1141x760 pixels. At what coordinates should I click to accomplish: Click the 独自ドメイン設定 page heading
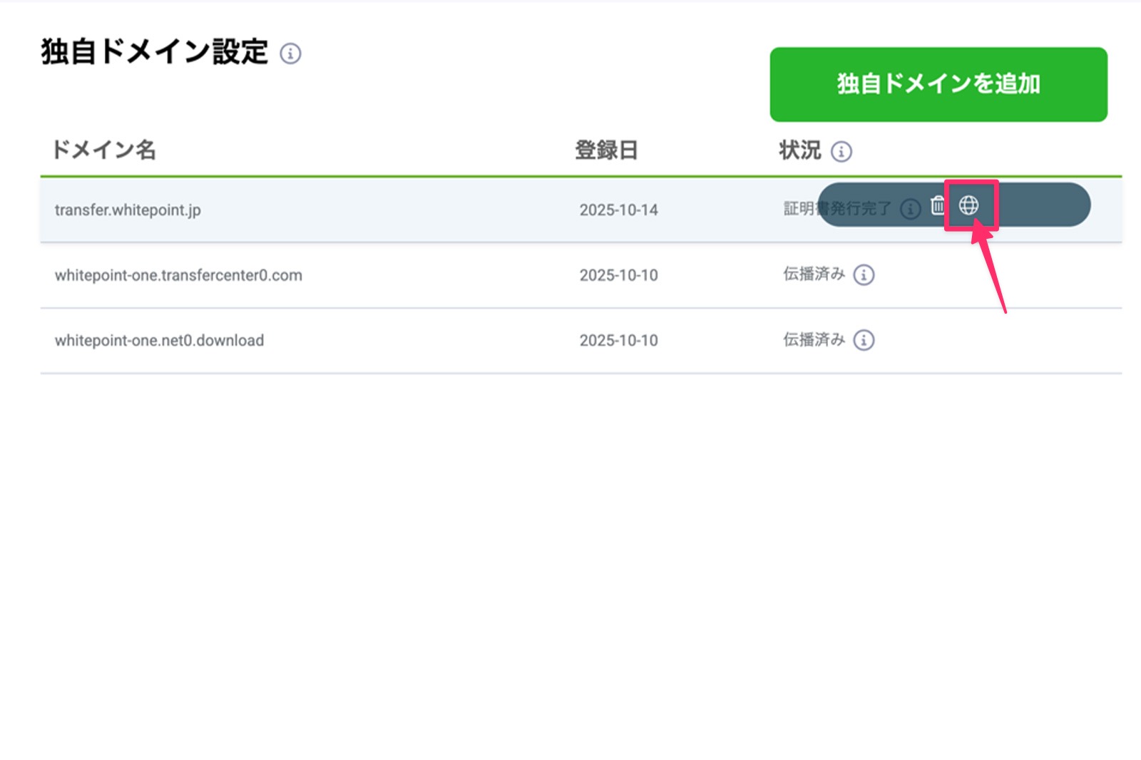tap(154, 52)
